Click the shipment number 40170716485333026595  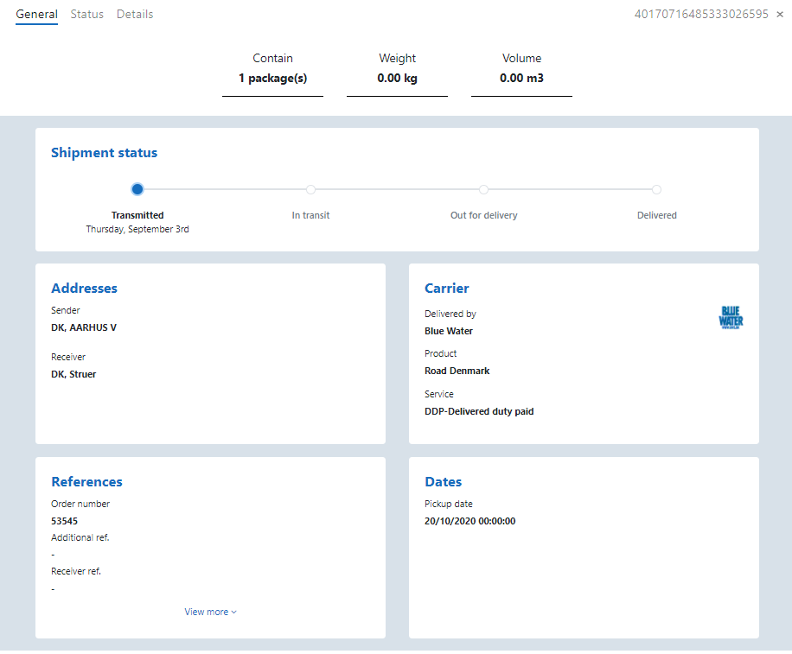pos(700,15)
